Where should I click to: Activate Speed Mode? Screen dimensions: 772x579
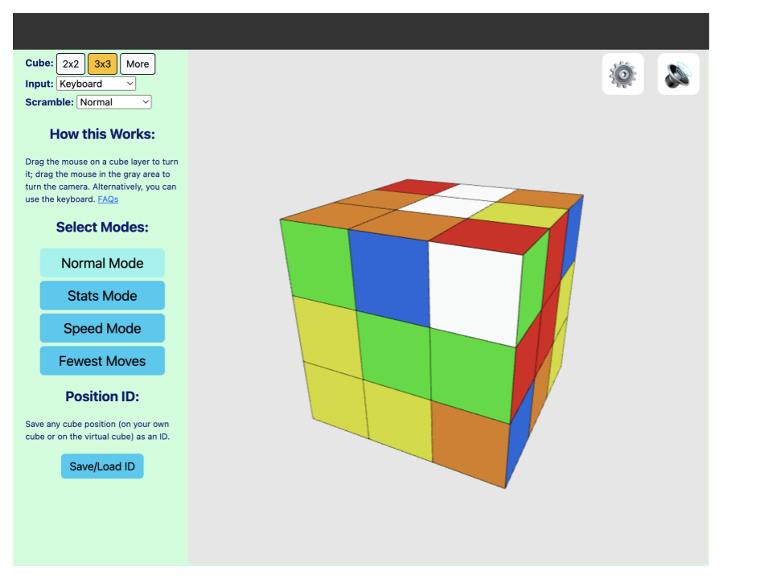pos(102,328)
